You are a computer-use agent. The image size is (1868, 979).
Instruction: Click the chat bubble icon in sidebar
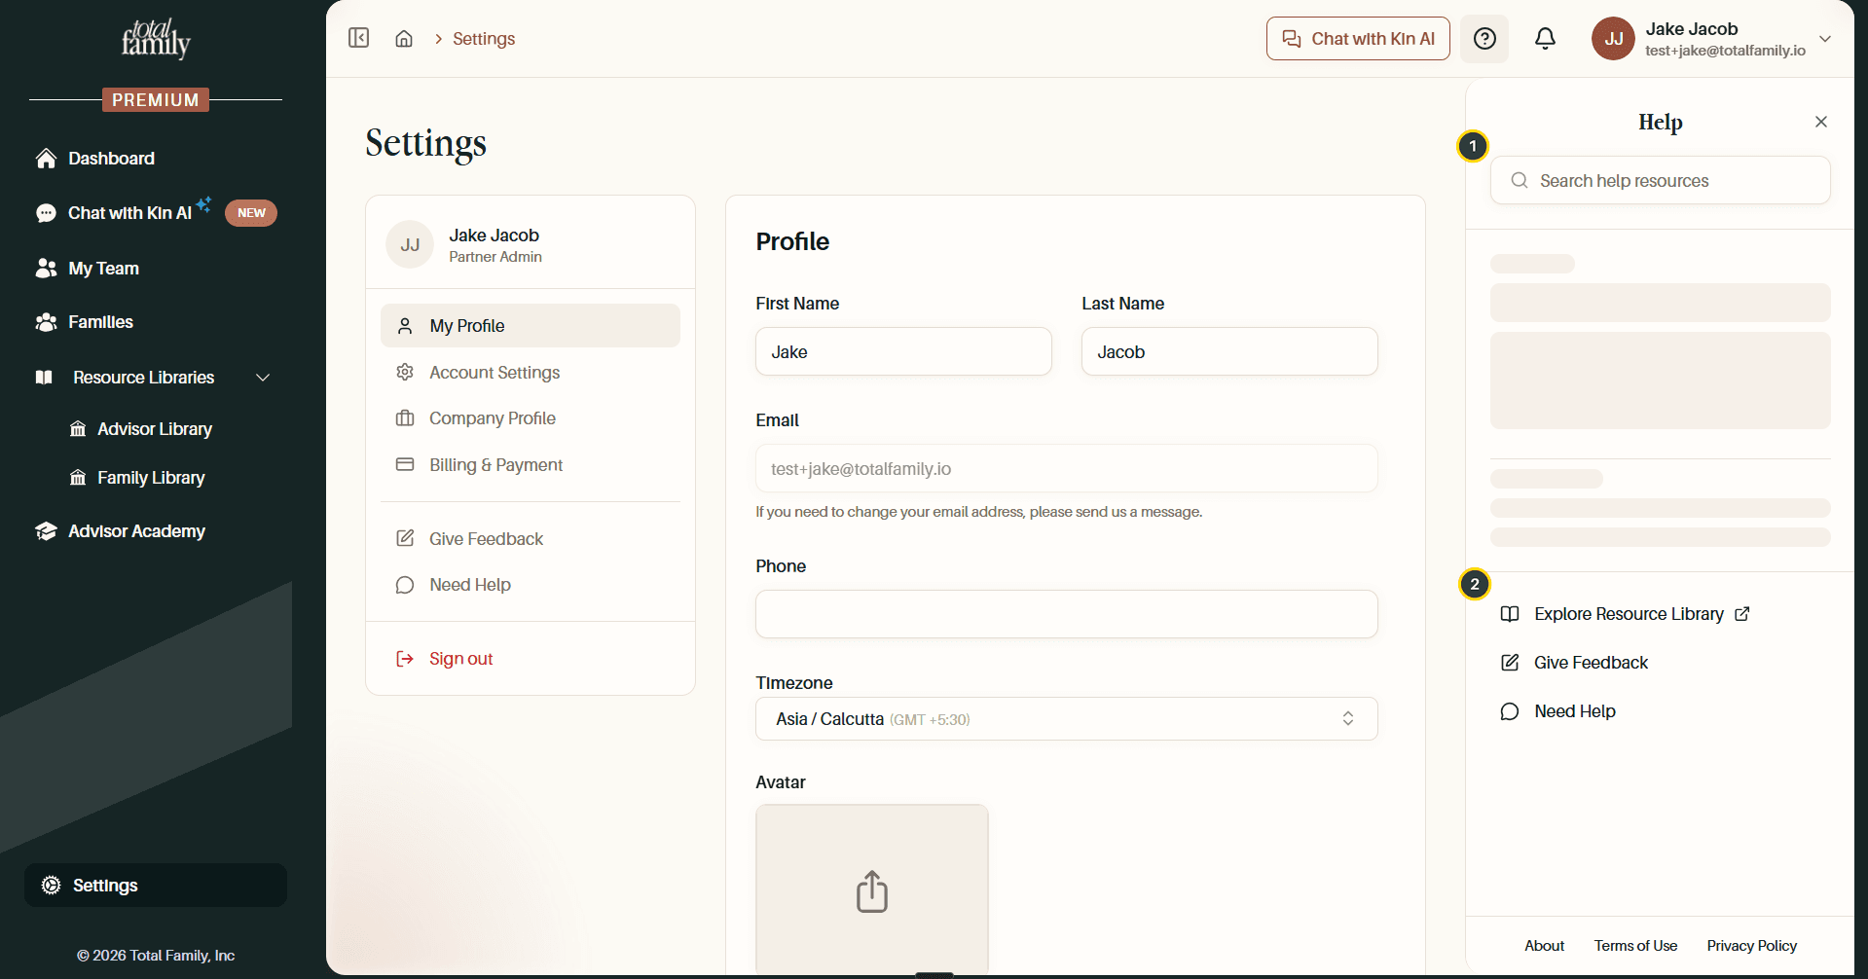[x=46, y=213]
